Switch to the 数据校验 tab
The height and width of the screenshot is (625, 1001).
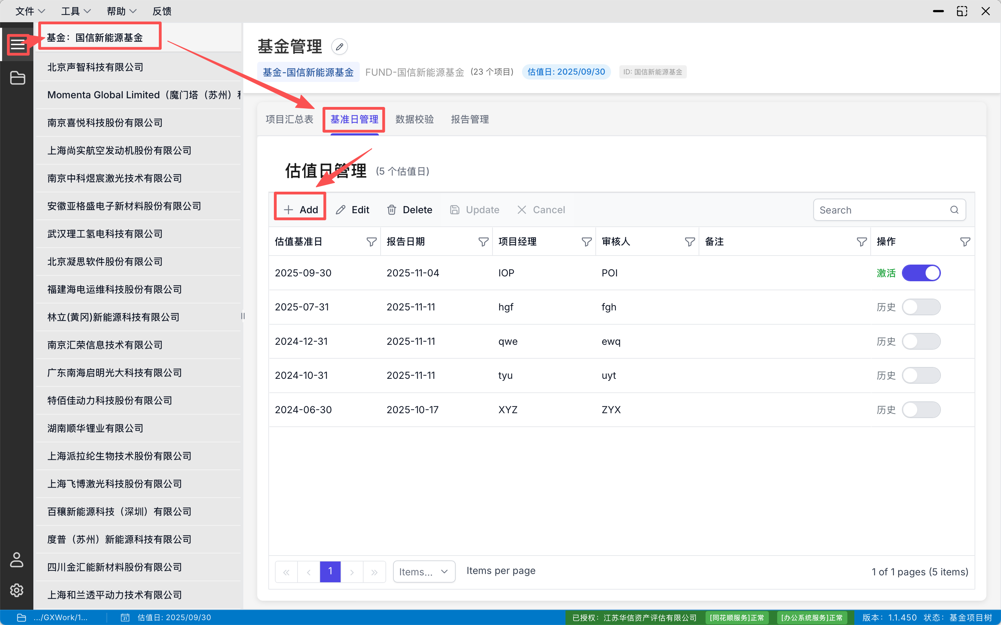tap(414, 119)
